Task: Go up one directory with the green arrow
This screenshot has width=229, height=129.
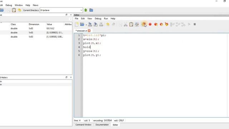Action: 86,10
